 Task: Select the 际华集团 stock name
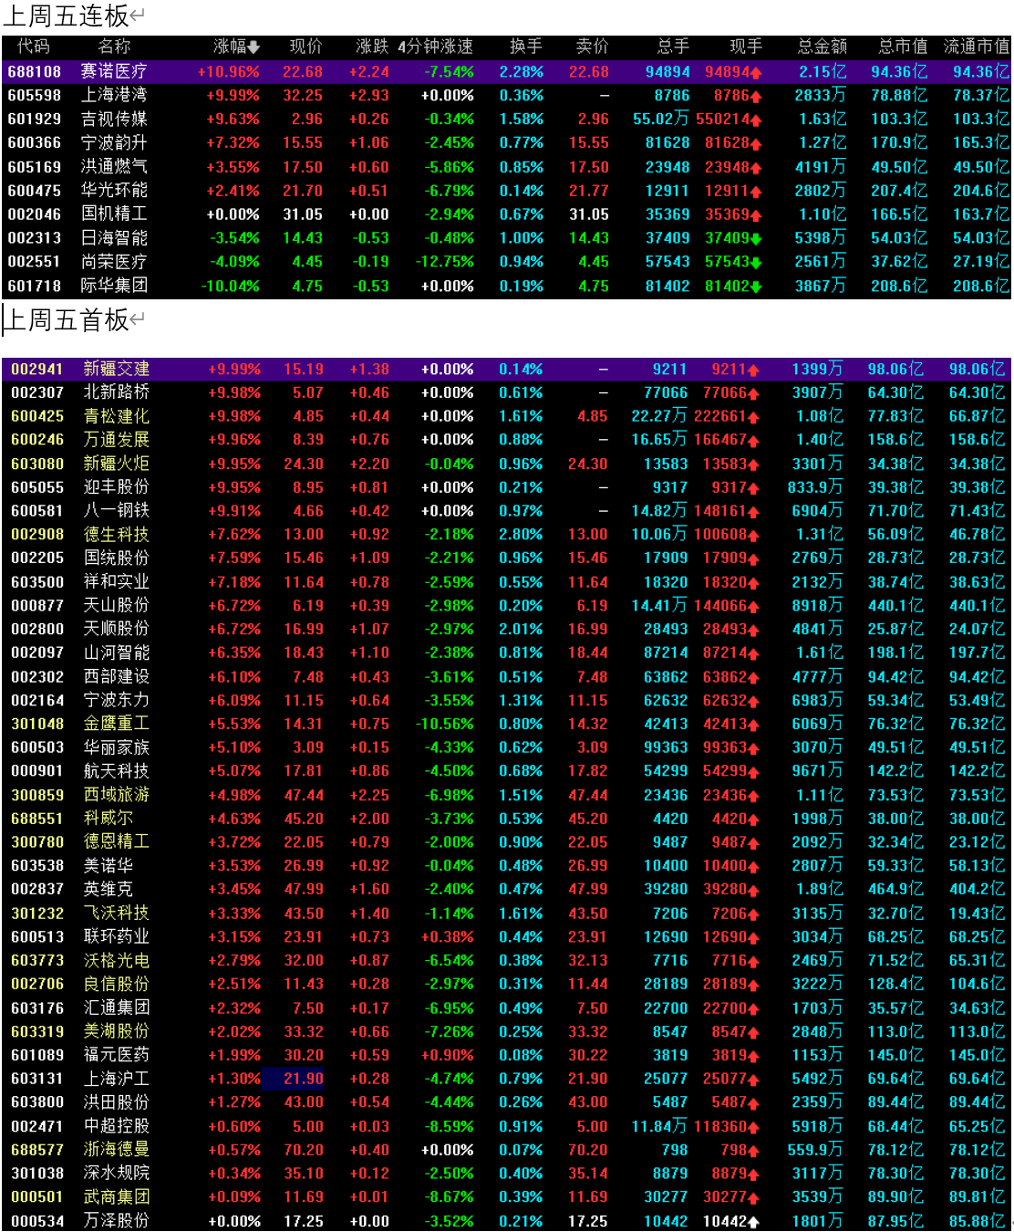tap(114, 285)
